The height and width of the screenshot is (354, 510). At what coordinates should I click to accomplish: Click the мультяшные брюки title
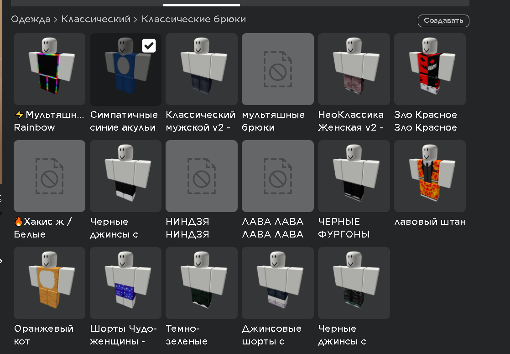point(273,121)
